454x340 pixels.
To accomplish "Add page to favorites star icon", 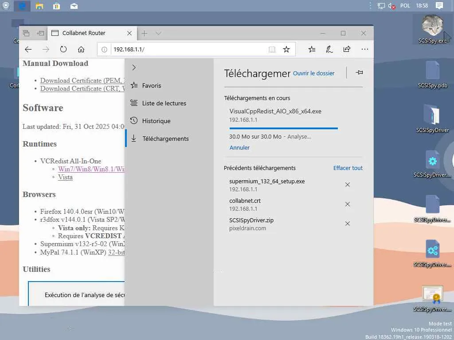I will (x=286, y=50).
